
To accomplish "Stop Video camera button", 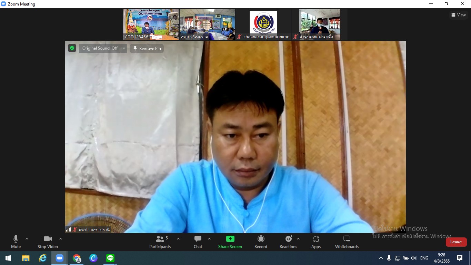I will click(x=48, y=242).
